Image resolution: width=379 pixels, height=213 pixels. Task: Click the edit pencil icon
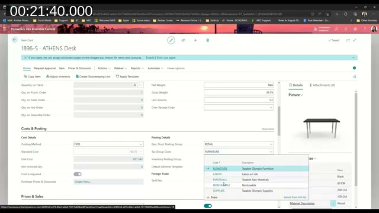(171, 40)
